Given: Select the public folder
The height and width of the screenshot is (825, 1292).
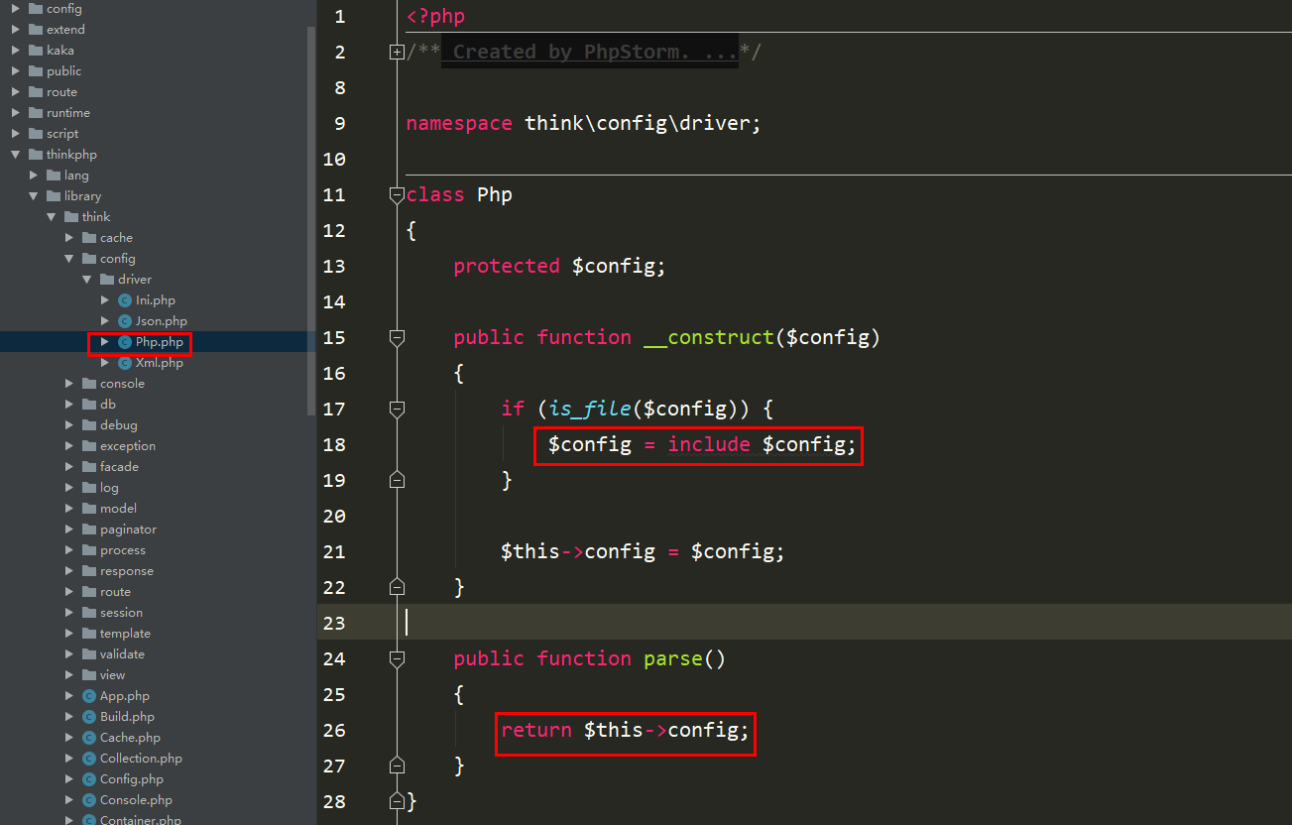Looking at the screenshot, I should 63,71.
